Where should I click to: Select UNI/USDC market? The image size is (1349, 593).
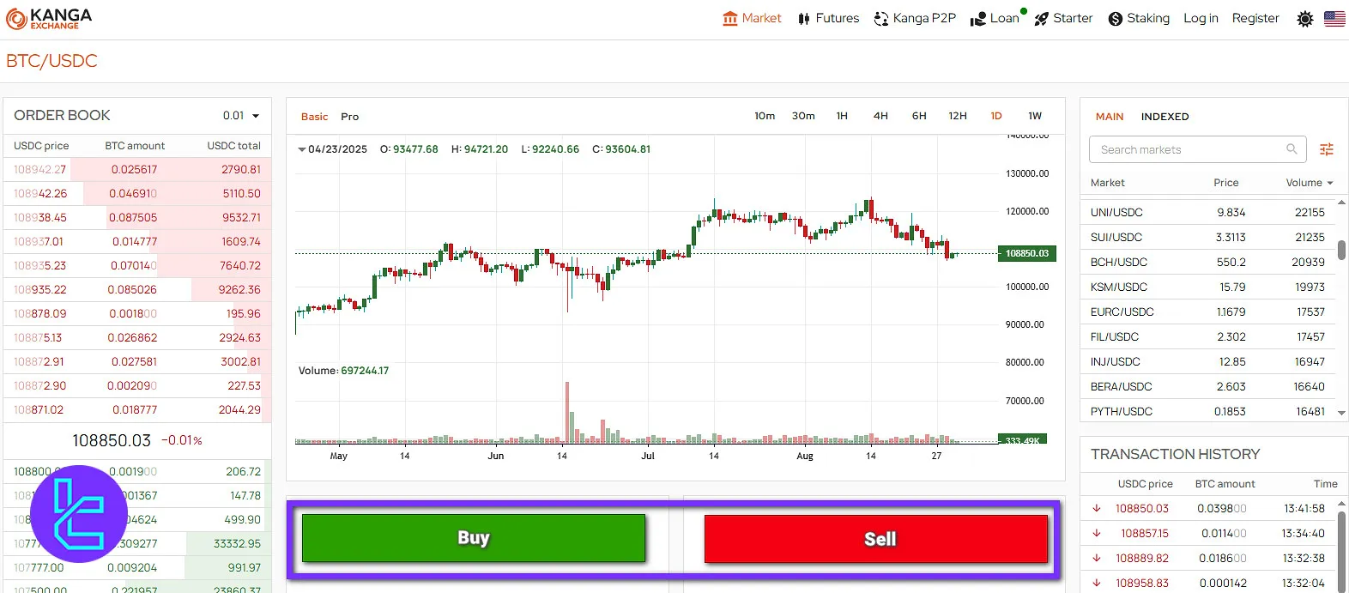click(1207, 212)
